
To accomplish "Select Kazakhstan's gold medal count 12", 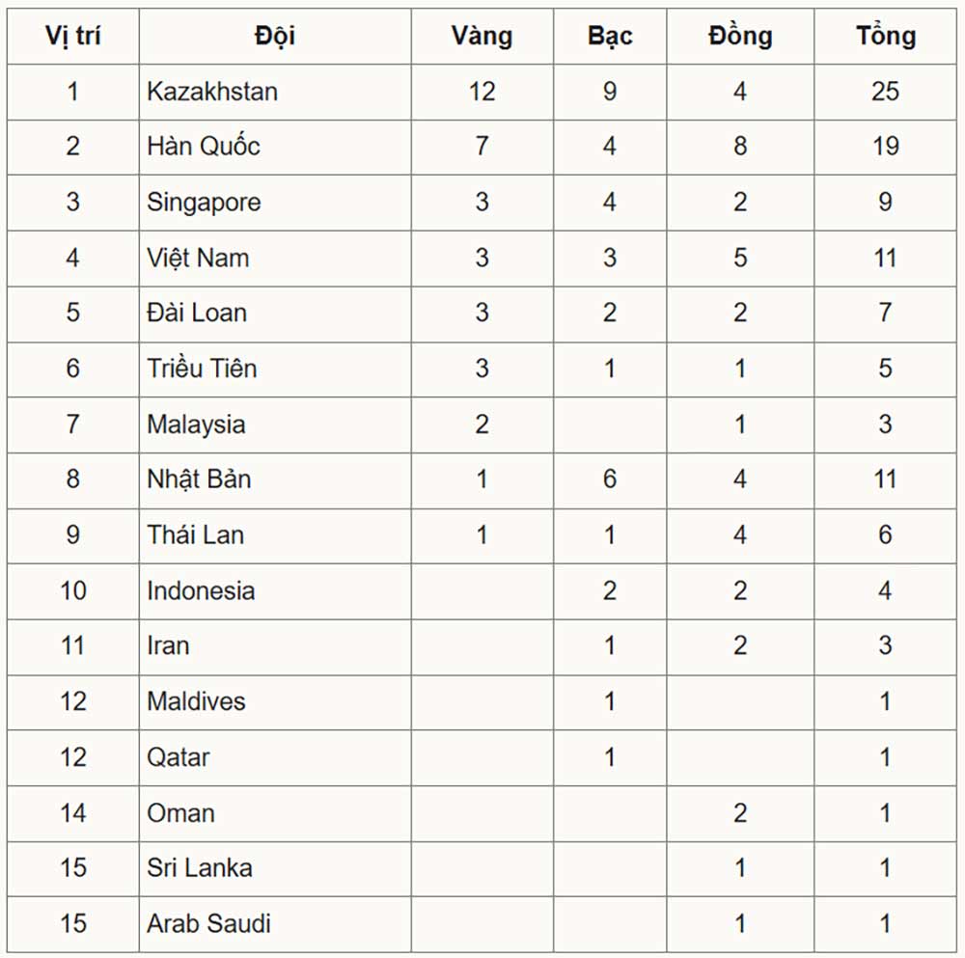I will pyautogui.click(x=482, y=92).
